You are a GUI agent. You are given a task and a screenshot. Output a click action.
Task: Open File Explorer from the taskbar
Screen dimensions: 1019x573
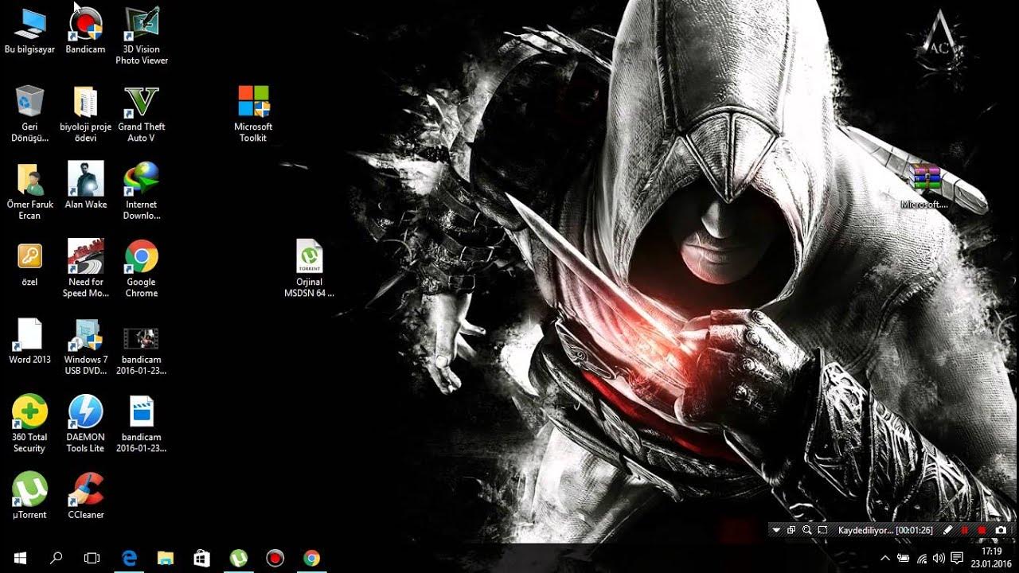(166, 558)
